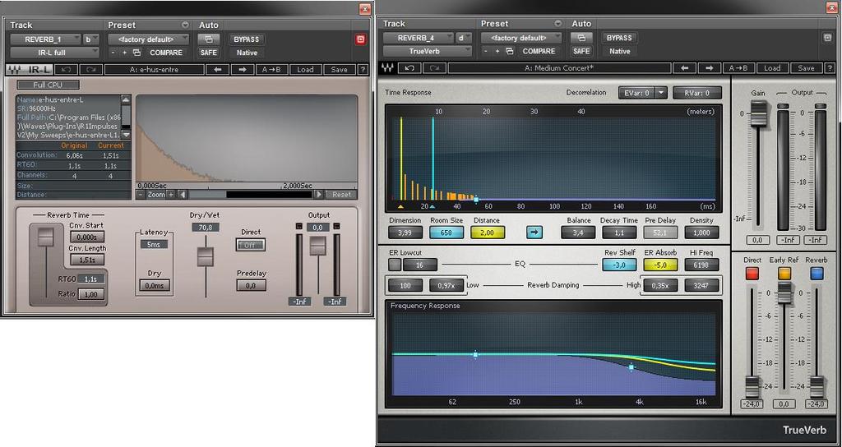842x447 pixels.
Task: Open Preset menu arrow in IR-L header
Action: click(x=185, y=25)
